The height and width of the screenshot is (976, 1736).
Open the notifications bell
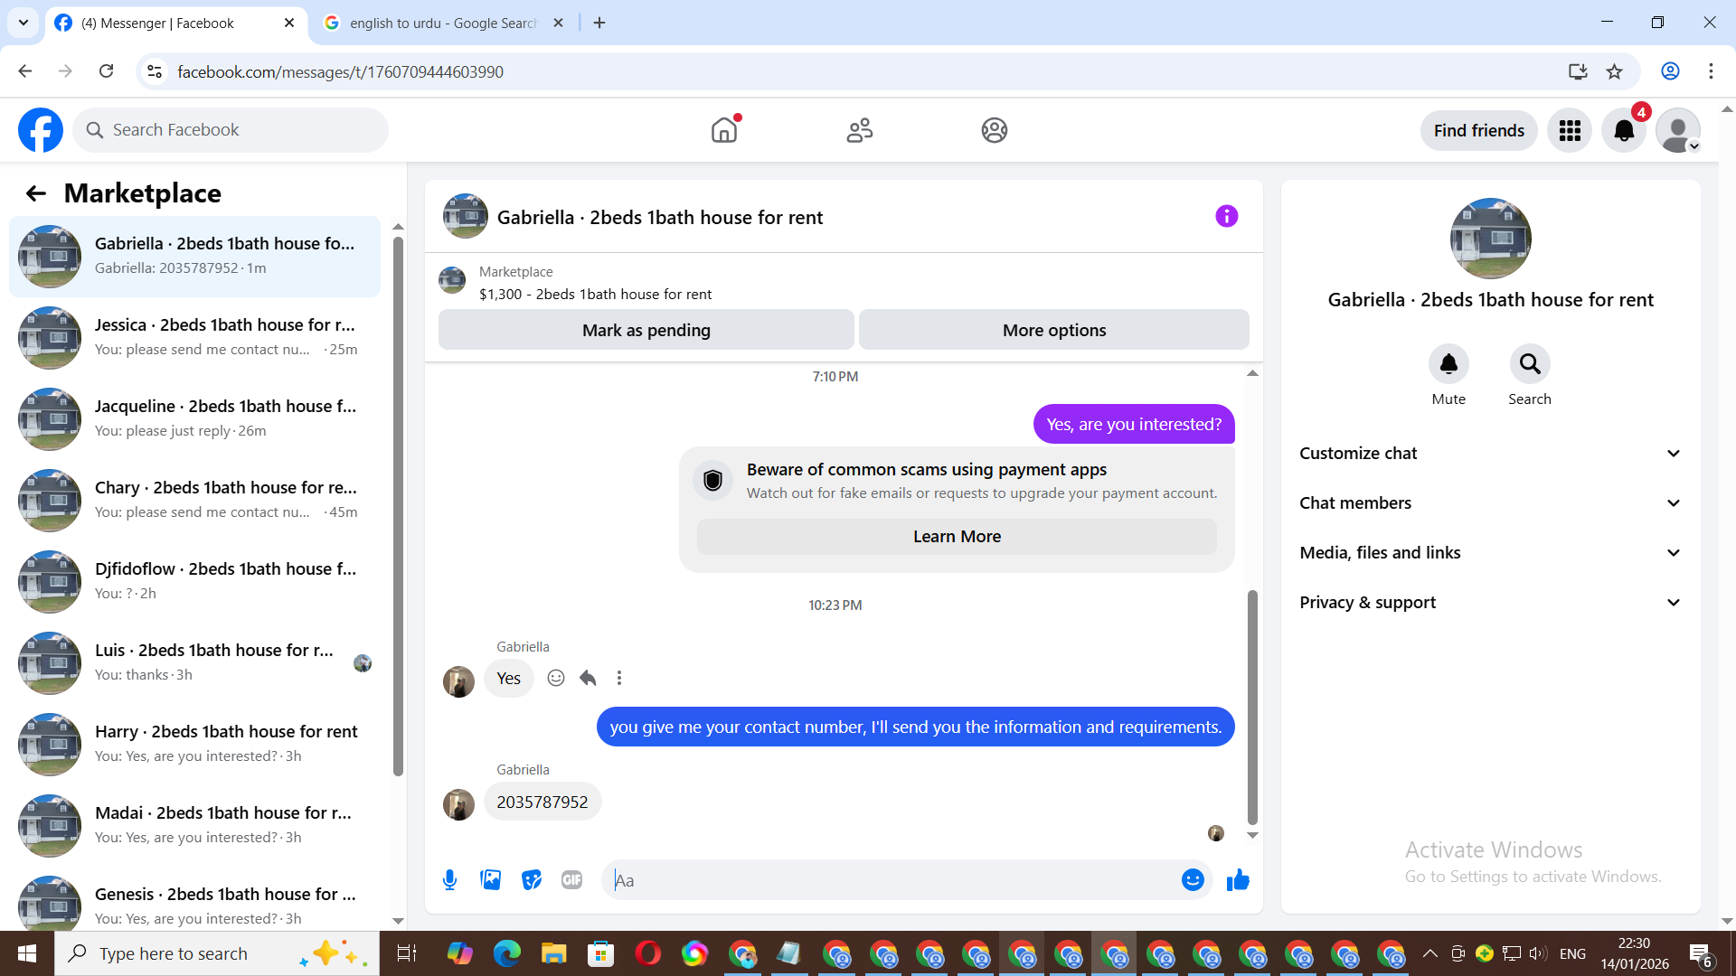1624,130
